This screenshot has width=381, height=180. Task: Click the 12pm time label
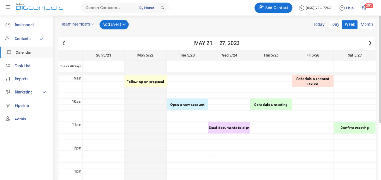(77, 148)
